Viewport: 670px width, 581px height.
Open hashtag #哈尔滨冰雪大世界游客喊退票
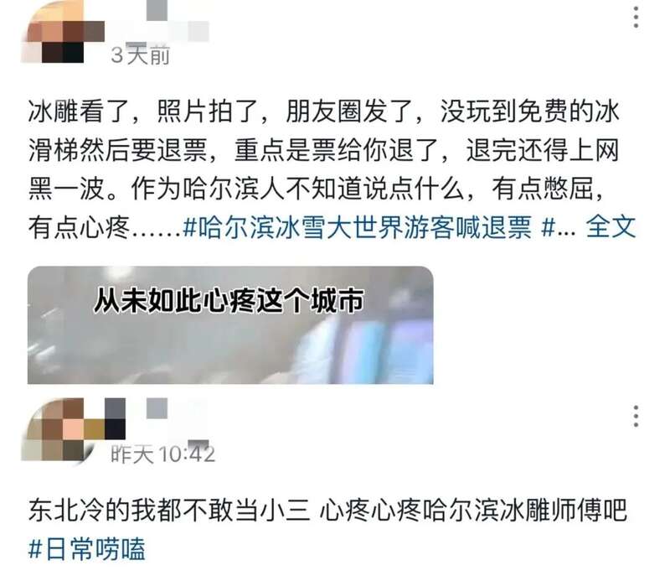(357, 226)
